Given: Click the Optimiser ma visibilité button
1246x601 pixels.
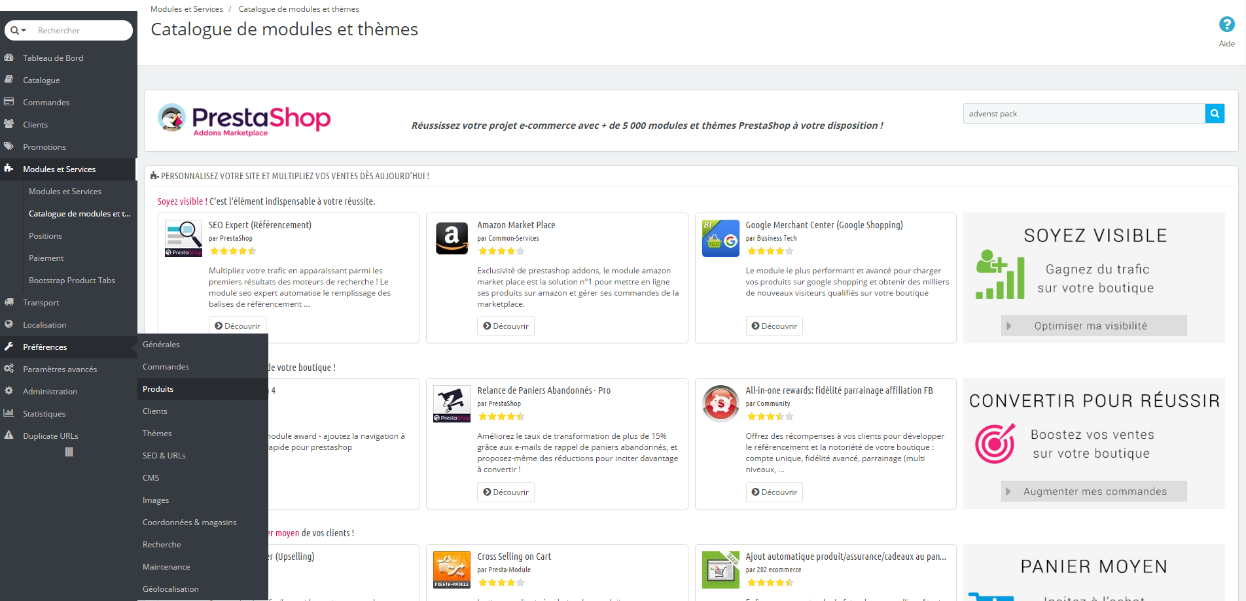Looking at the screenshot, I should pos(1094,326).
